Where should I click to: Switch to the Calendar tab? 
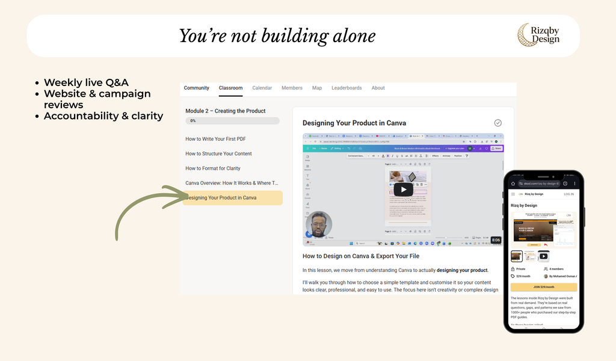point(262,87)
